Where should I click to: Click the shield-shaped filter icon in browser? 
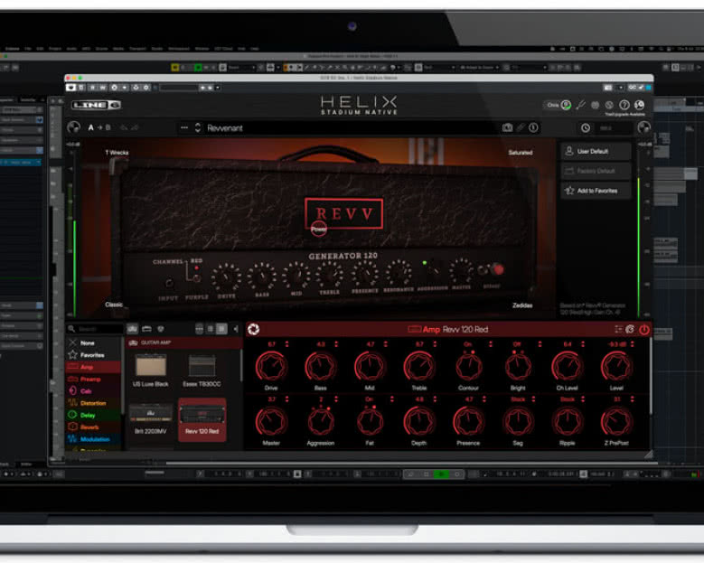[x=160, y=329]
